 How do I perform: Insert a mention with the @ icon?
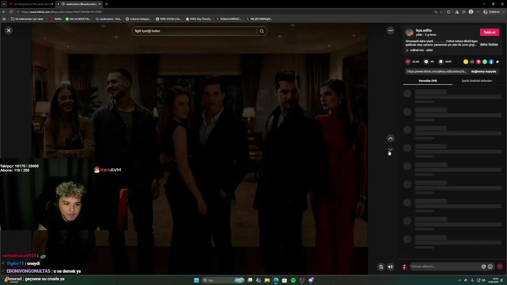tap(484, 267)
